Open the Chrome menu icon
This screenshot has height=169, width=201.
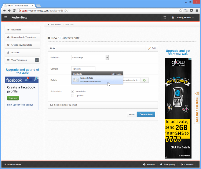click(x=197, y=10)
